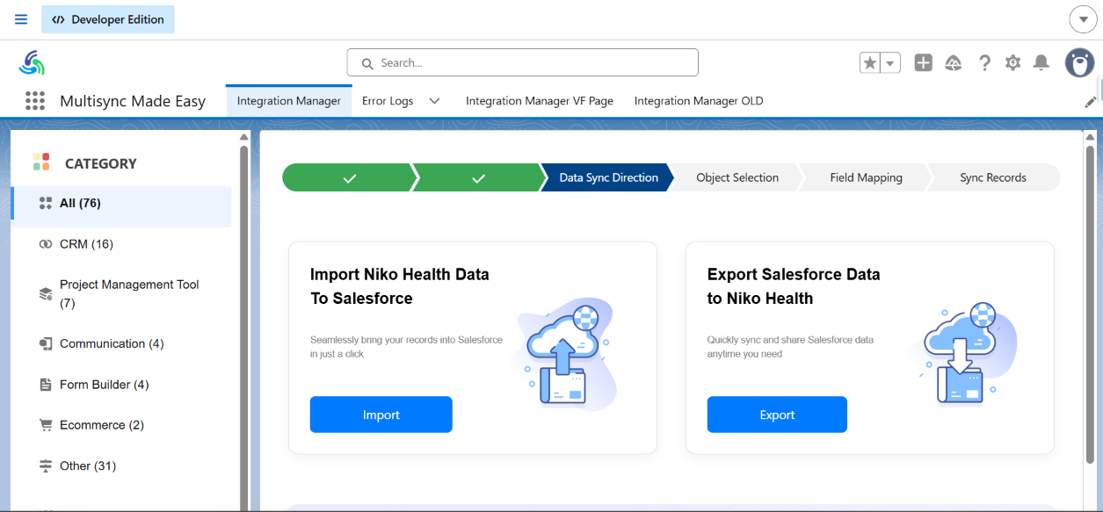Click the Import Niko Health Data heading
The width and height of the screenshot is (1103, 512).
coord(400,286)
